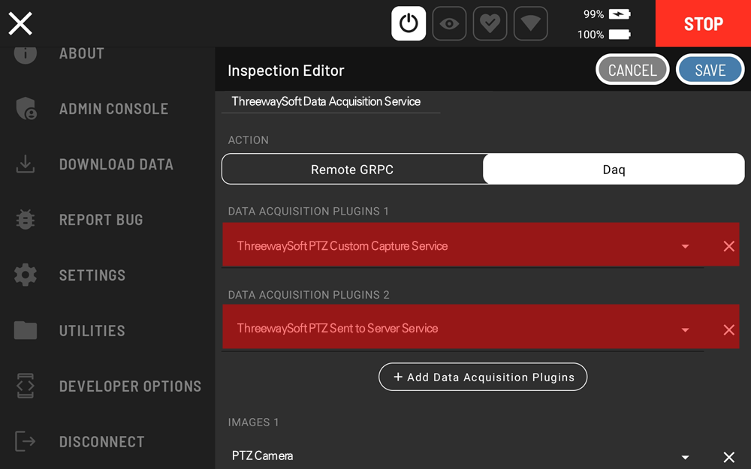This screenshot has height=469, width=751.
Task: Remove the PTZ Custom Capture Service plugin
Action: point(728,246)
